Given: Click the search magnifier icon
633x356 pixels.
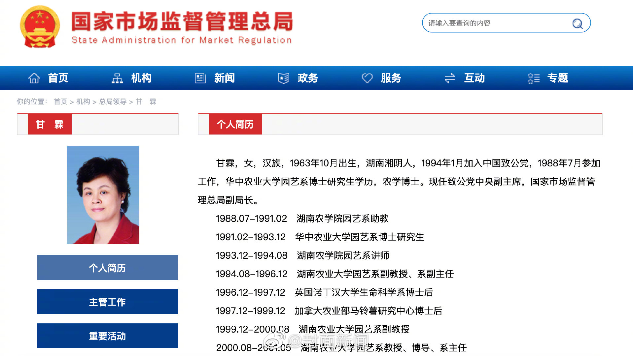Looking at the screenshot, I should tap(577, 23).
